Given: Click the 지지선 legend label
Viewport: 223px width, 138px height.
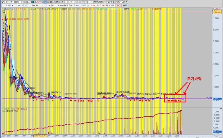Looking at the screenshot, I should click(x=140, y=9).
